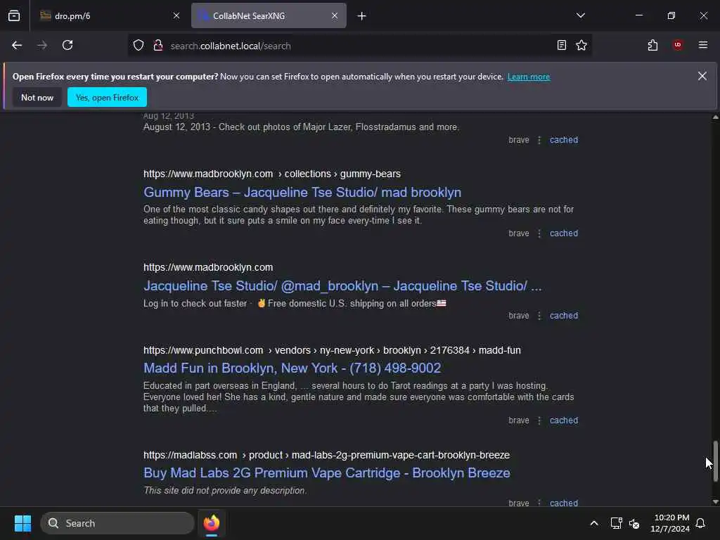Click Yes, open Firefox button

pyautogui.click(x=107, y=97)
